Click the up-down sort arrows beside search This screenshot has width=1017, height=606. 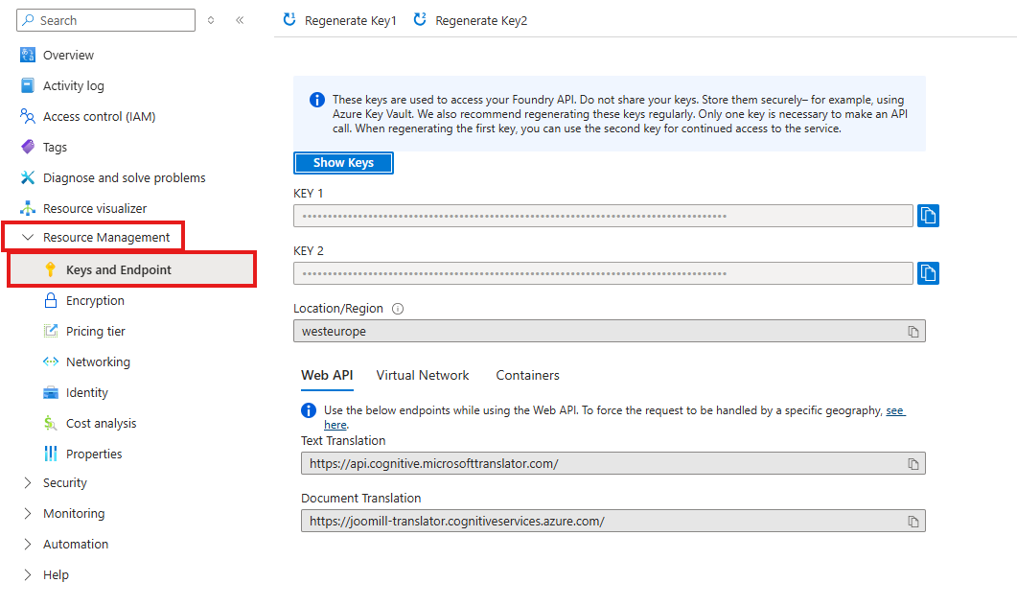[211, 20]
